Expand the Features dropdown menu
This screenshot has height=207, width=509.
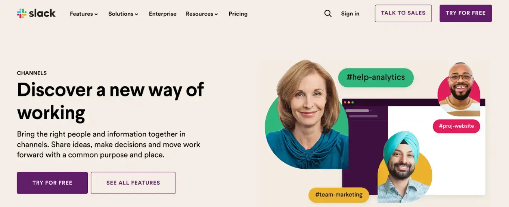click(84, 14)
